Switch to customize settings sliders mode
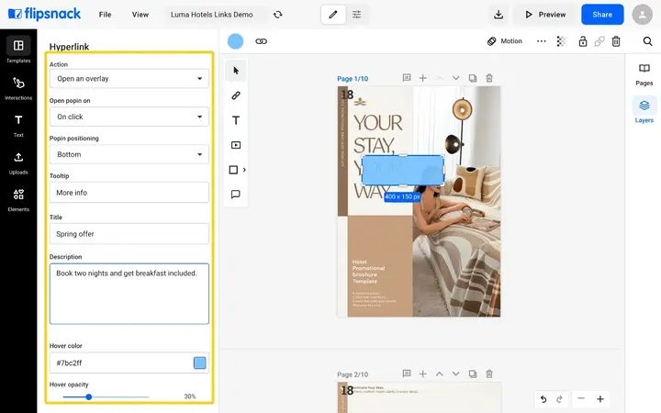The height and width of the screenshot is (413, 661). (356, 15)
